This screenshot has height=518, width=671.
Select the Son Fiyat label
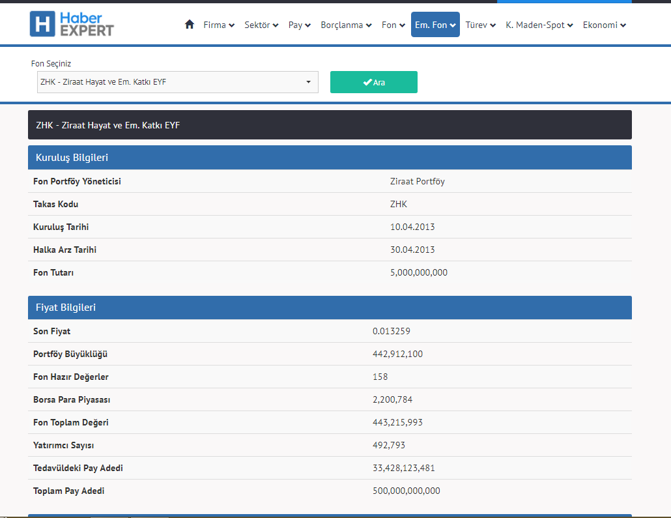(51, 331)
